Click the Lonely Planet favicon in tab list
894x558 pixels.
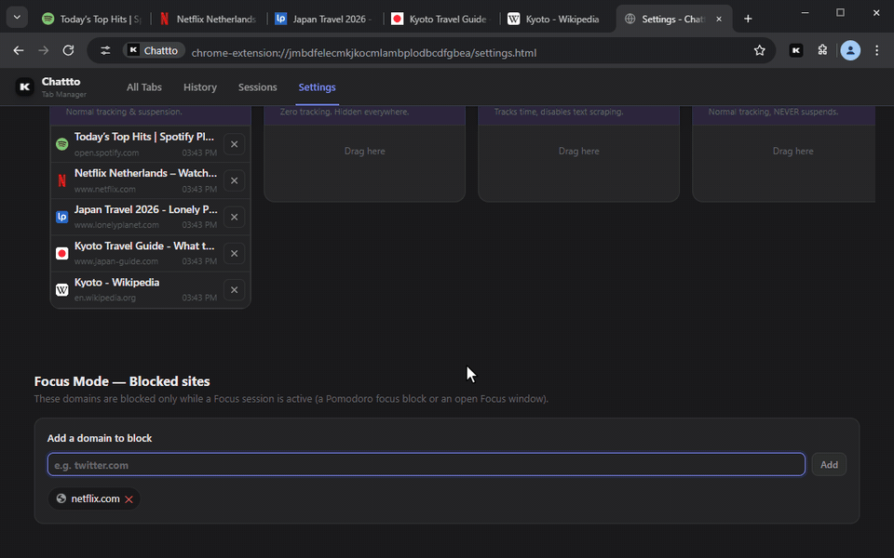(62, 217)
